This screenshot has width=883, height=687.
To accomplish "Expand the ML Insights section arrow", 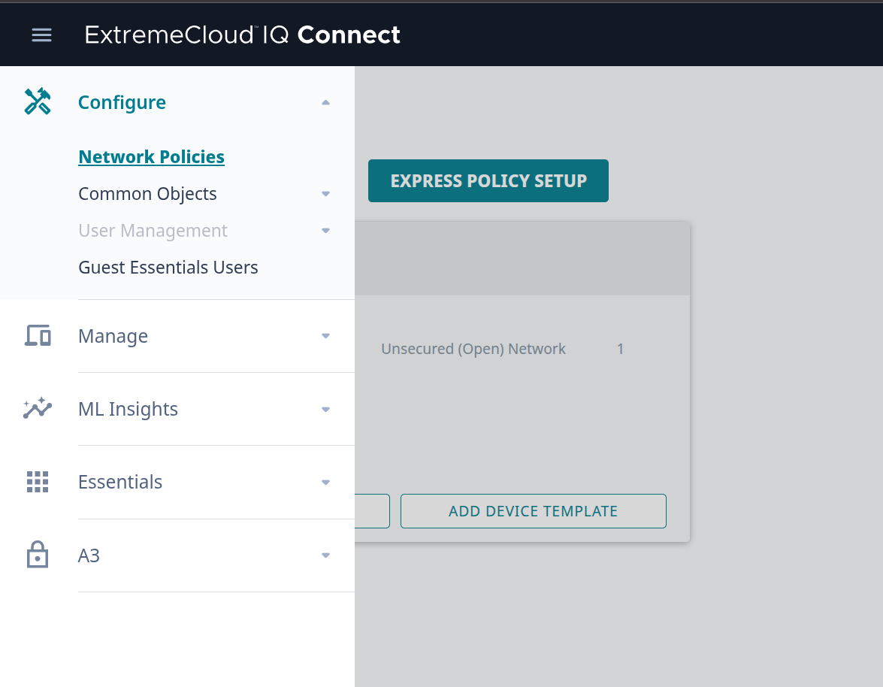I will [x=325, y=410].
